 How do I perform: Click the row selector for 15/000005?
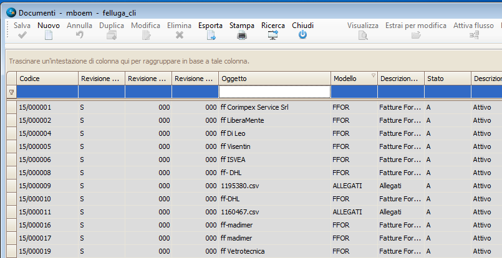pos(11,146)
